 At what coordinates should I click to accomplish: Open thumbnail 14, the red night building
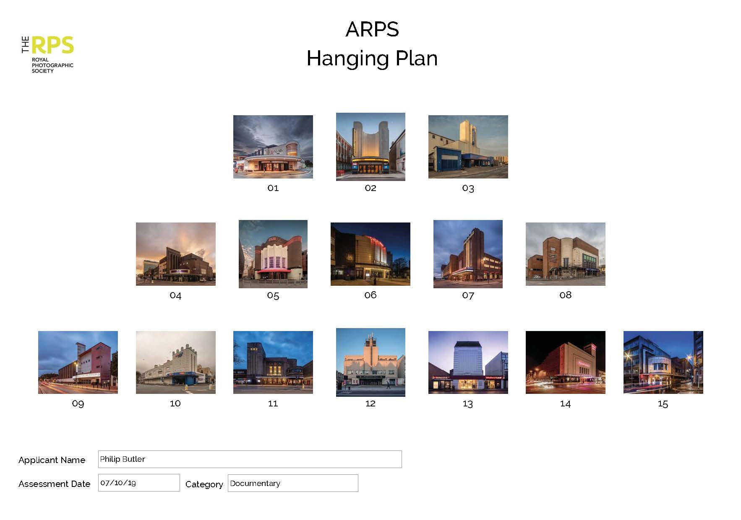pyautogui.click(x=565, y=362)
